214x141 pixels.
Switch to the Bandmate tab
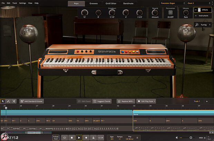128,3
